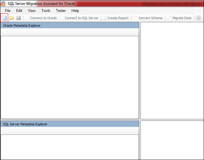The image size is (204, 160).
Task: Open the Edit menu
Action: pyautogui.click(x=19, y=10)
